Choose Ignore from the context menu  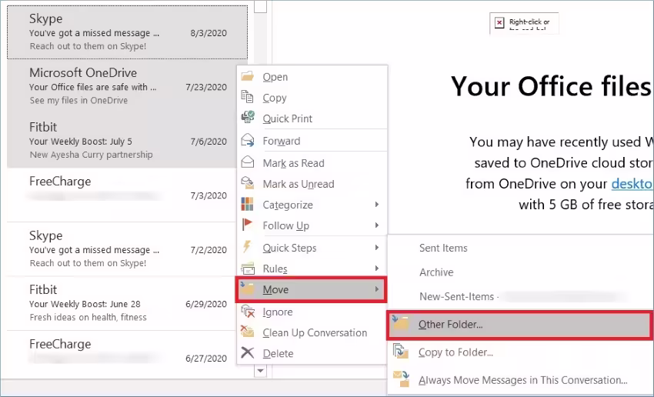[x=312, y=312]
